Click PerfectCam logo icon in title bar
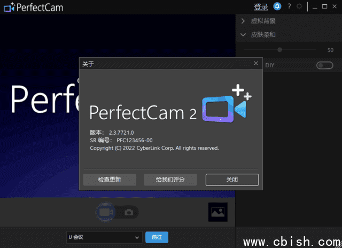Screen dimensions: 342x248 click(9, 7)
